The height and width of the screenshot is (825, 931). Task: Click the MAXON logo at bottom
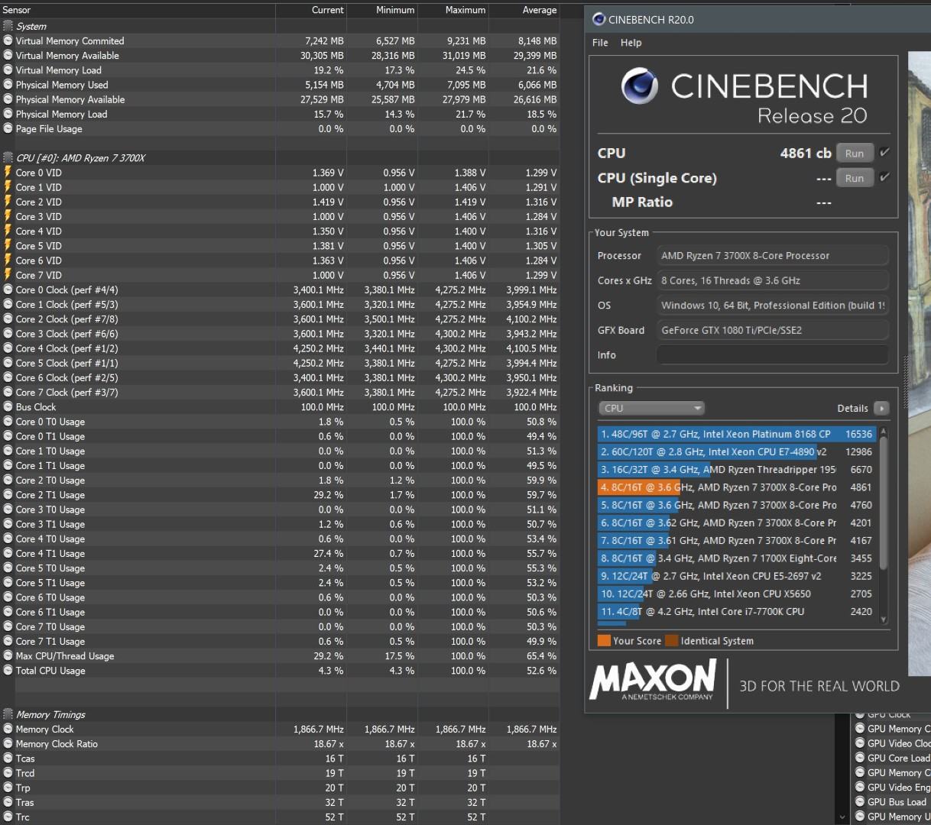point(653,680)
